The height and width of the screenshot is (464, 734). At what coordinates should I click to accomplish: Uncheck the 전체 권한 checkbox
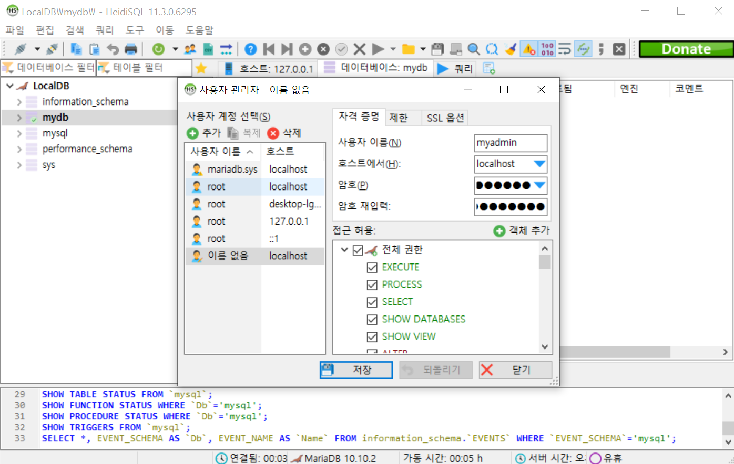tap(358, 250)
